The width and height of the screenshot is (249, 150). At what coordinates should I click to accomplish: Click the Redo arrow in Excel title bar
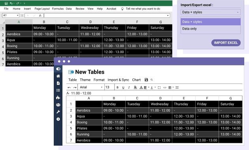(x=18, y=3)
